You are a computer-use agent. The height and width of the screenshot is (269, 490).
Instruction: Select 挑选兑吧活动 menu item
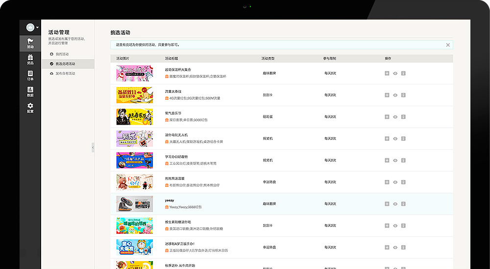point(65,64)
